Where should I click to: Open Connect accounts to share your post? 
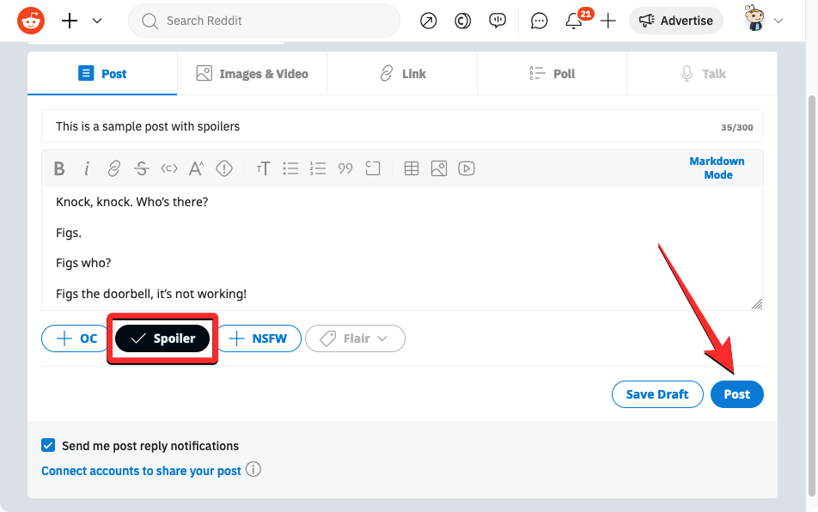[141, 471]
